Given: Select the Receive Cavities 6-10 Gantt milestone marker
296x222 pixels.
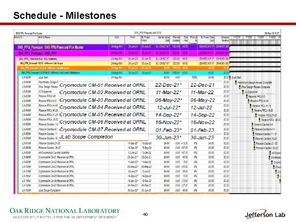Looking at the screenshot, I should click(x=253, y=129).
